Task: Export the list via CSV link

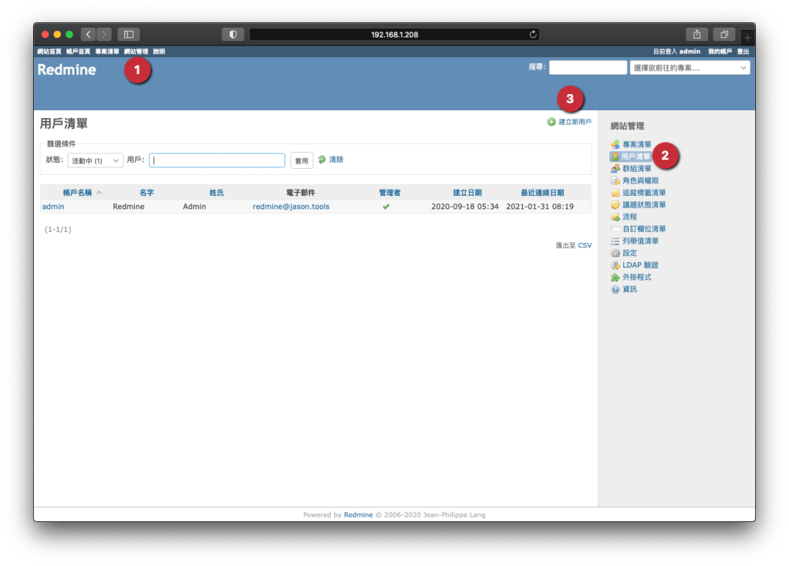Action: pyautogui.click(x=585, y=245)
